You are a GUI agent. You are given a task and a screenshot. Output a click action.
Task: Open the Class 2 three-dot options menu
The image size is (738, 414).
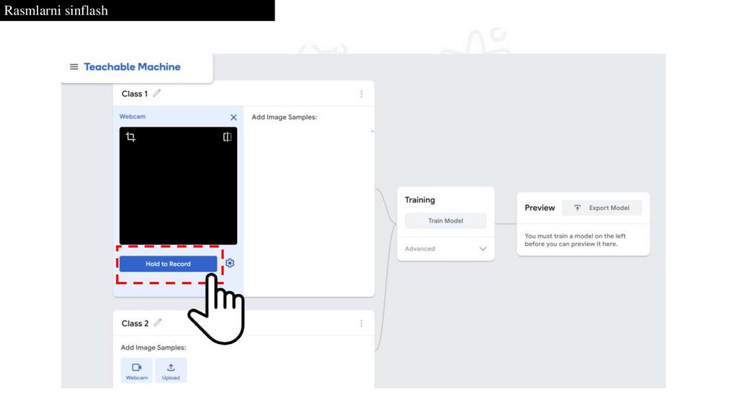point(362,324)
